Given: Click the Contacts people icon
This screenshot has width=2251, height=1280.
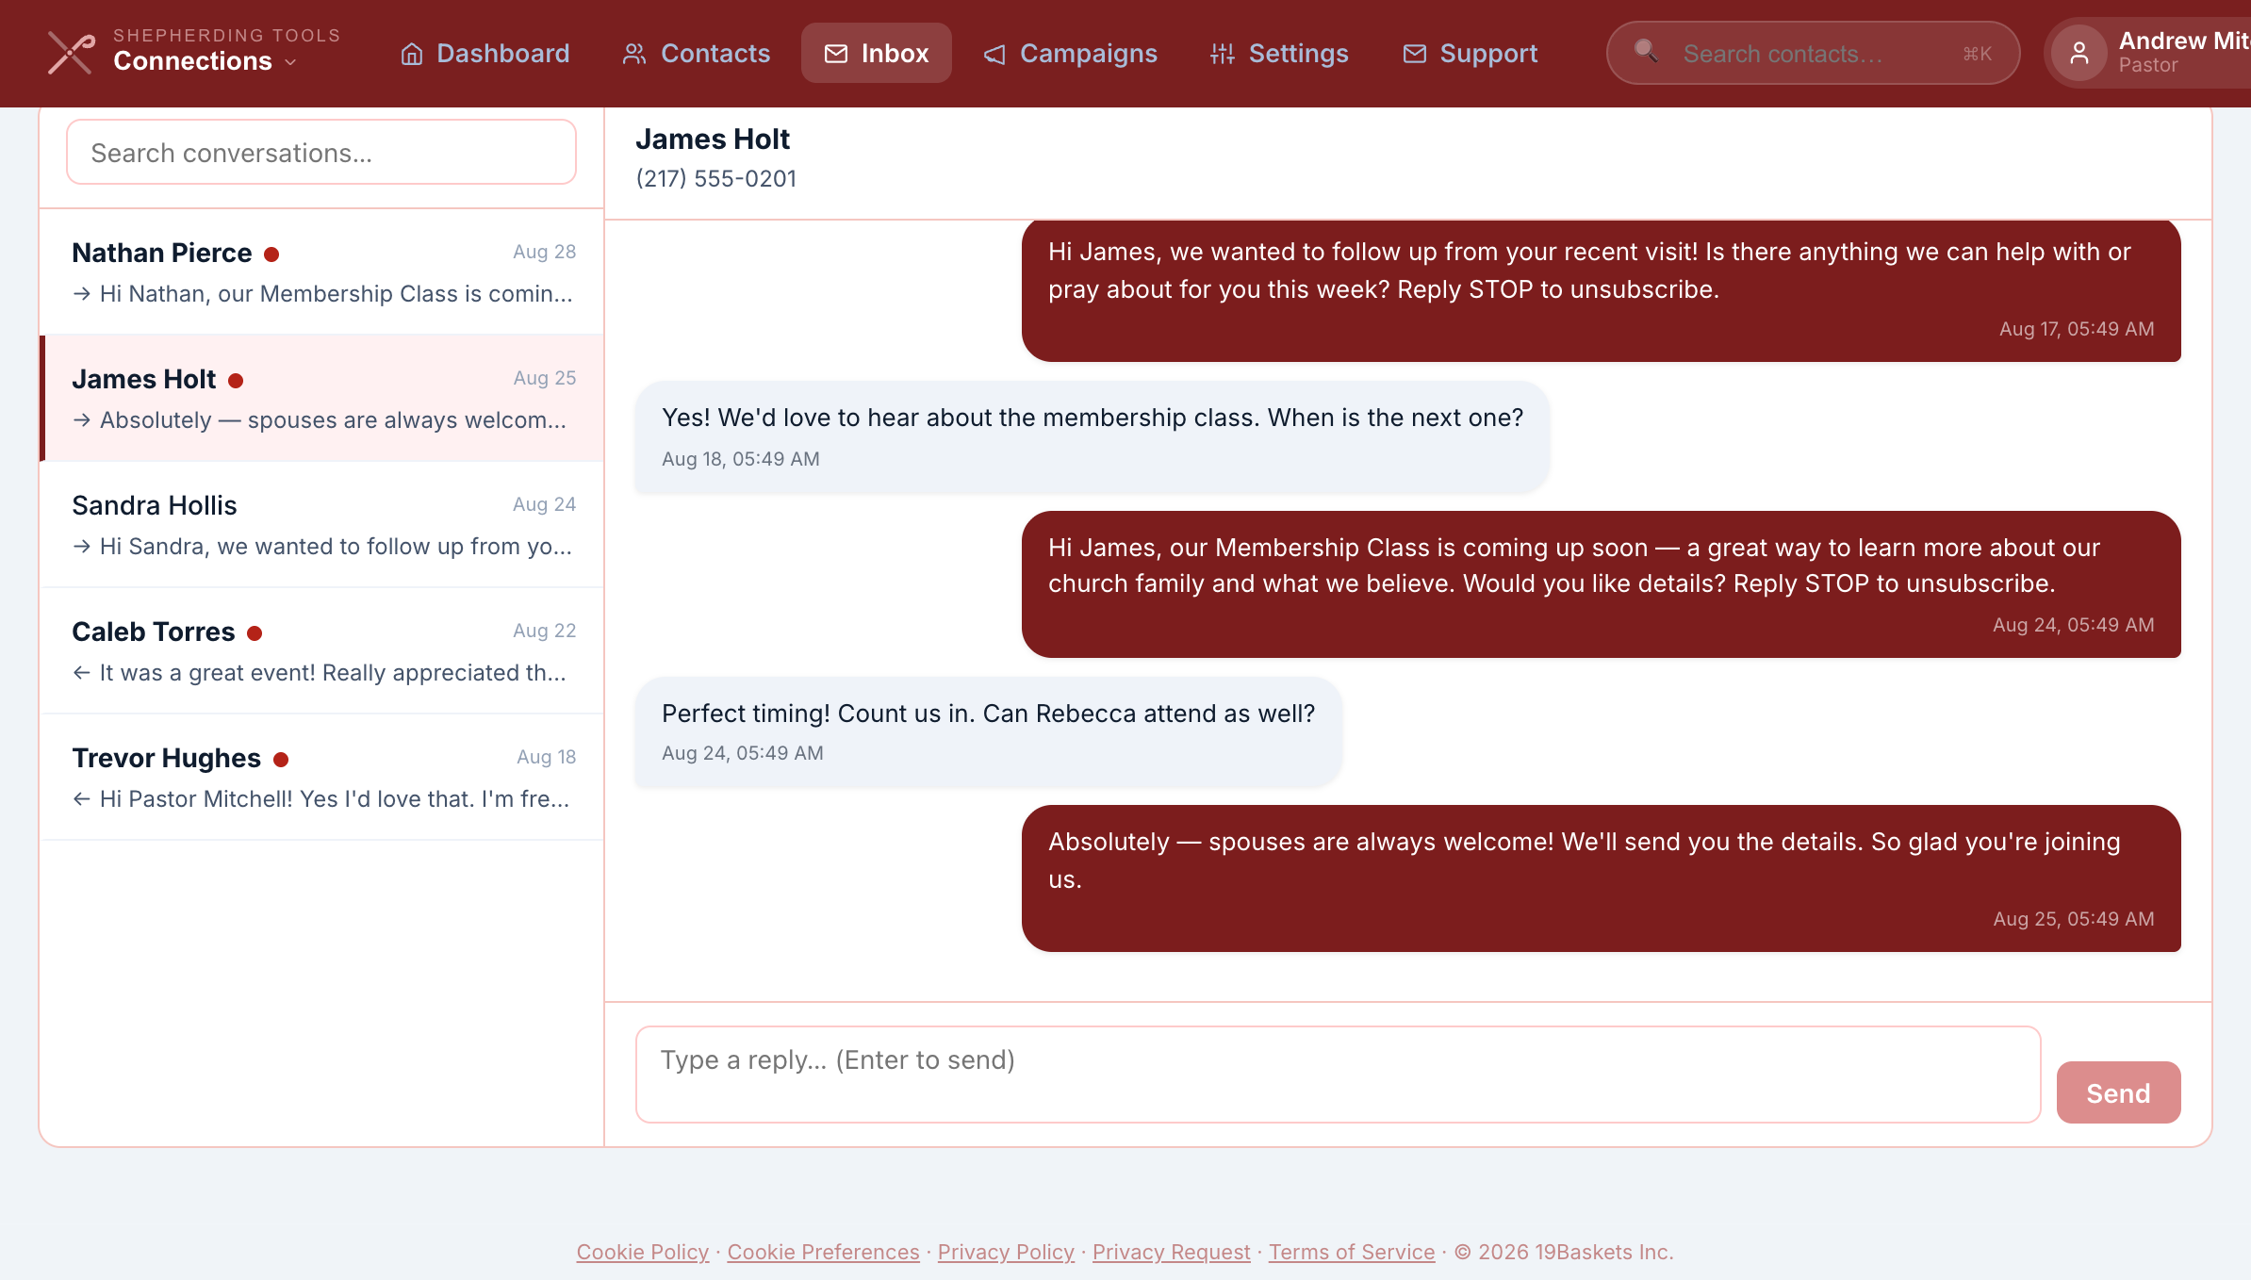Looking at the screenshot, I should [x=634, y=54].
